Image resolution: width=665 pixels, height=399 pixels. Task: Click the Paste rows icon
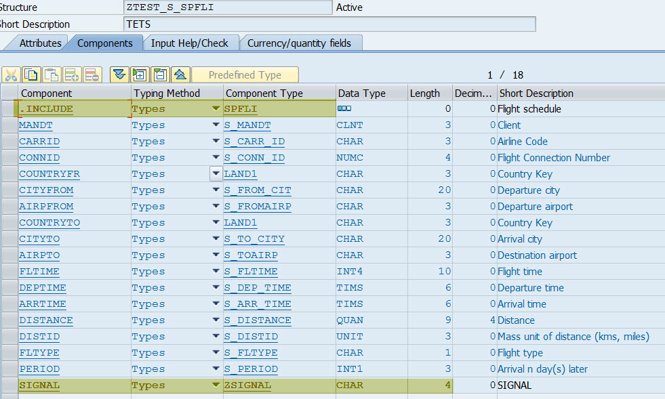pos(51,75)
